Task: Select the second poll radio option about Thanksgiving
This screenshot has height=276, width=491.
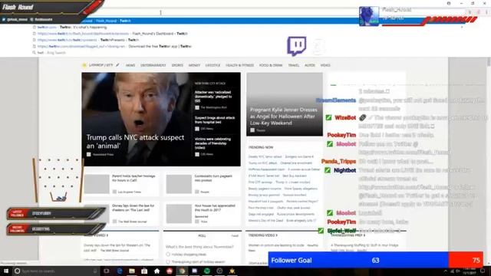Action: tap(168, 261)
